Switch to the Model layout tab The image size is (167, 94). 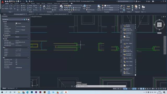click(x=4, y=88)
